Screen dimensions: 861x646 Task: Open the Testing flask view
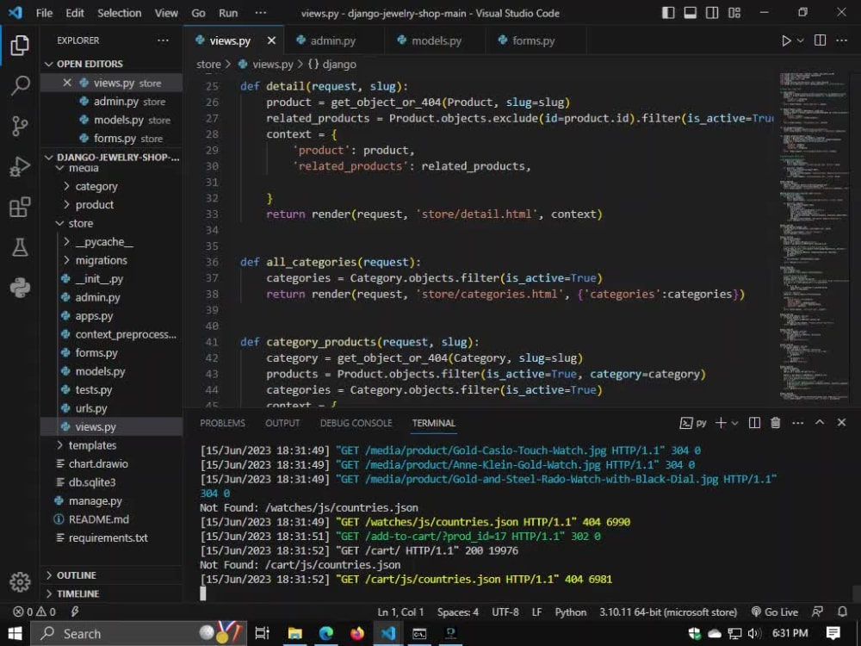click(21, 247)
